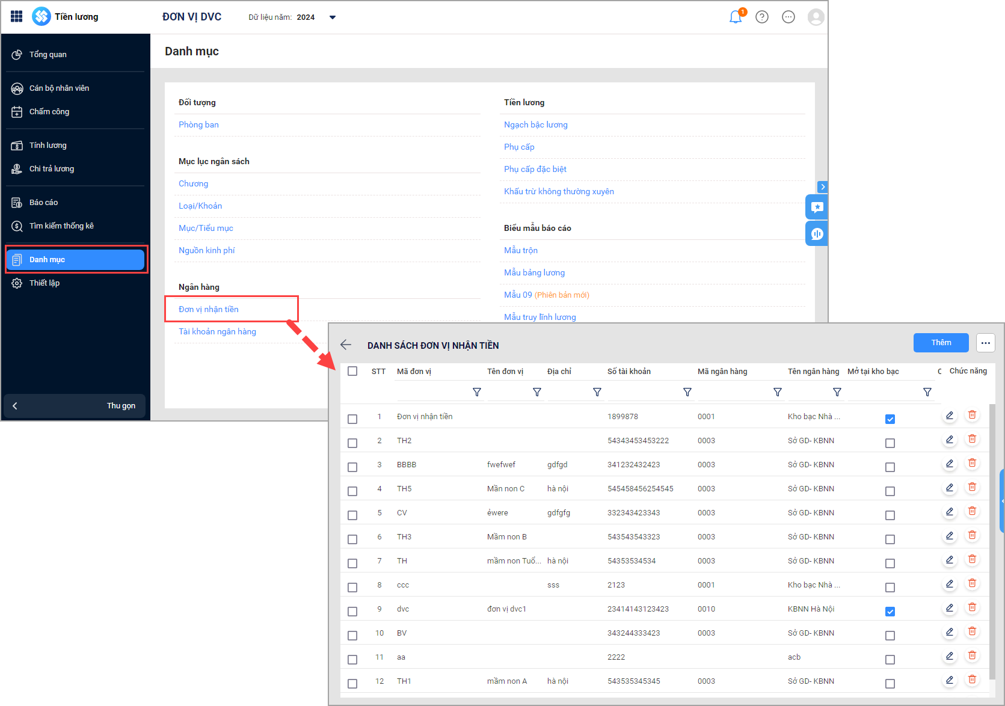Expand the right side panel arrow

[822, 187]
